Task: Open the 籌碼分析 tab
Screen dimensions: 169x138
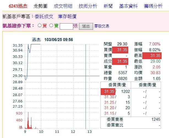Action: coord(153,6)
